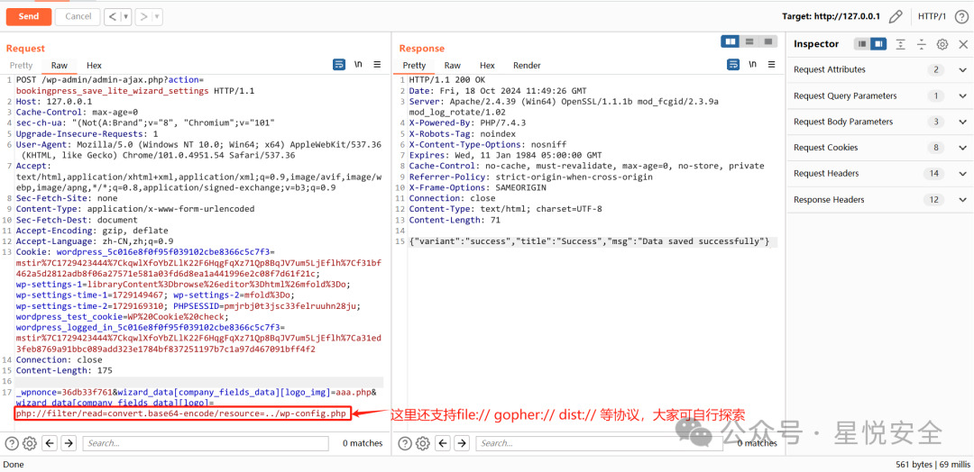This screenshot has height=472, width=974.
Task: Go to next request in history
Action: pyautogui.click(x=144, y=17)
